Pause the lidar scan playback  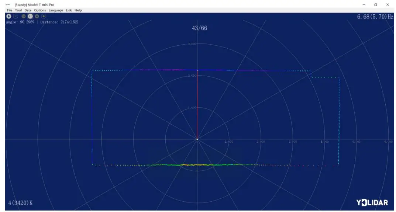click(x=30, y=16)
